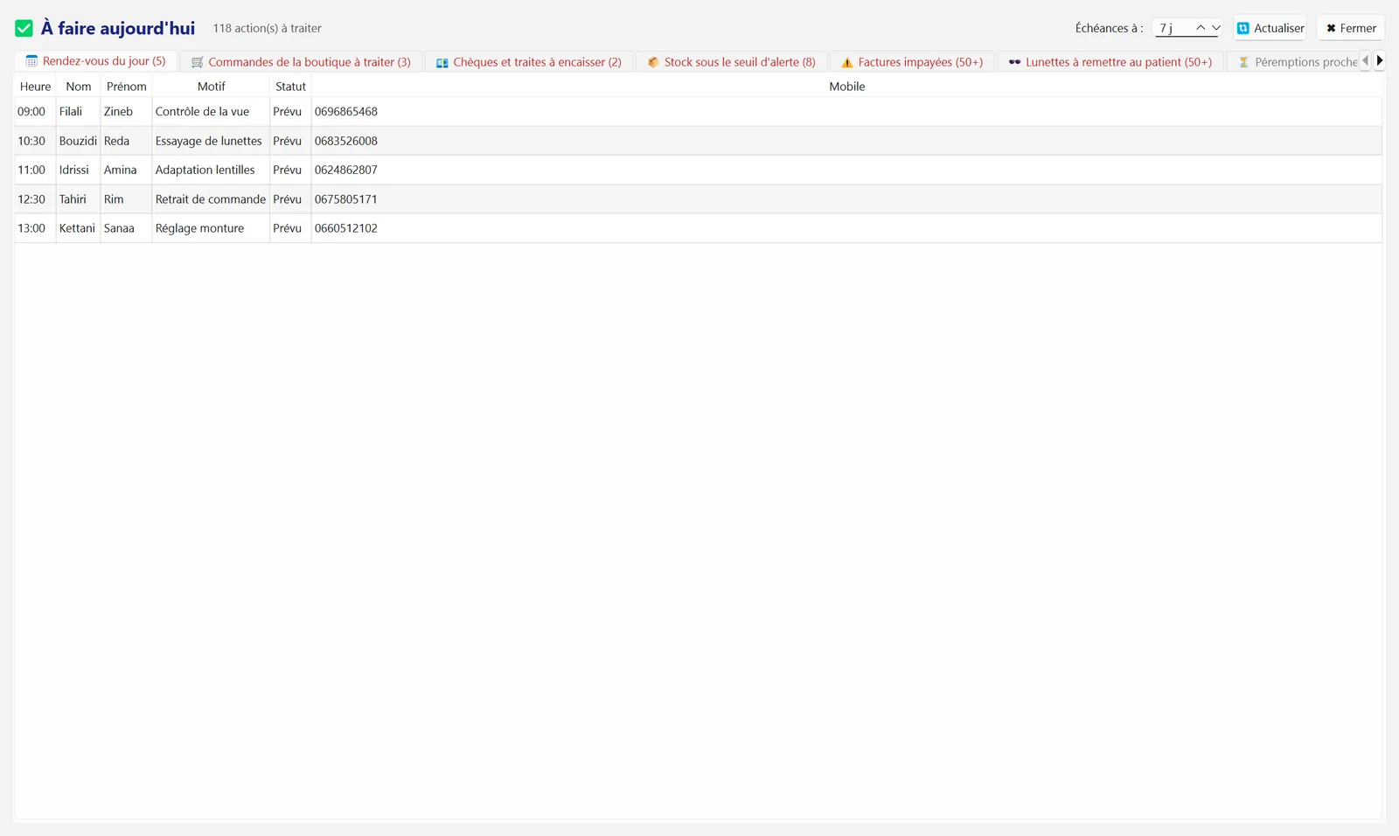1399x836 pixels.
Task: Click the X icon in Fermer
Action: click(1331, 28)
